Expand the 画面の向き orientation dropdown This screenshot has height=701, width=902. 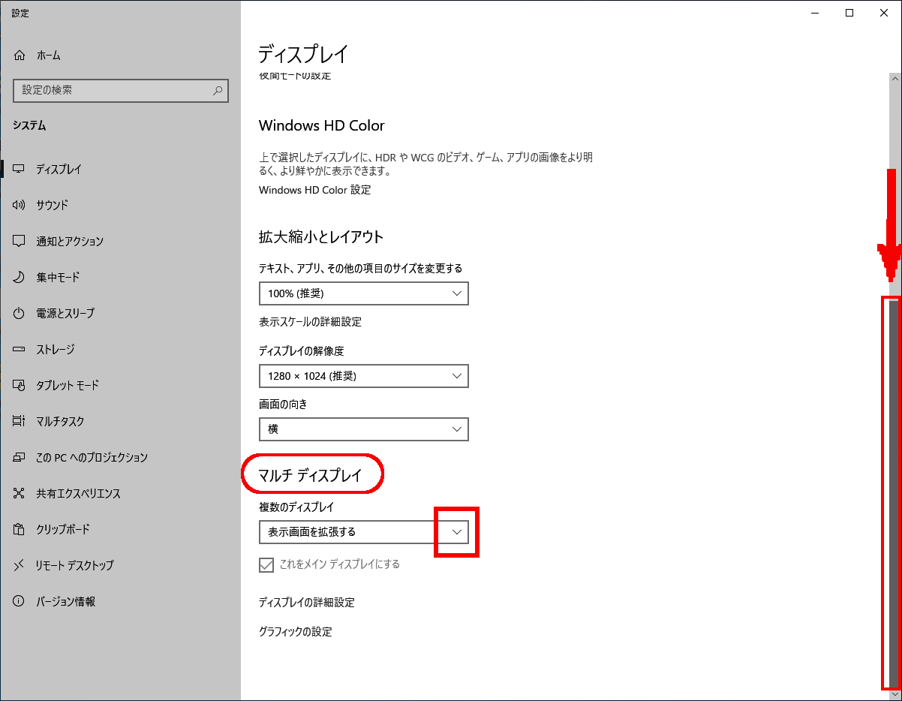coord(363,429)
